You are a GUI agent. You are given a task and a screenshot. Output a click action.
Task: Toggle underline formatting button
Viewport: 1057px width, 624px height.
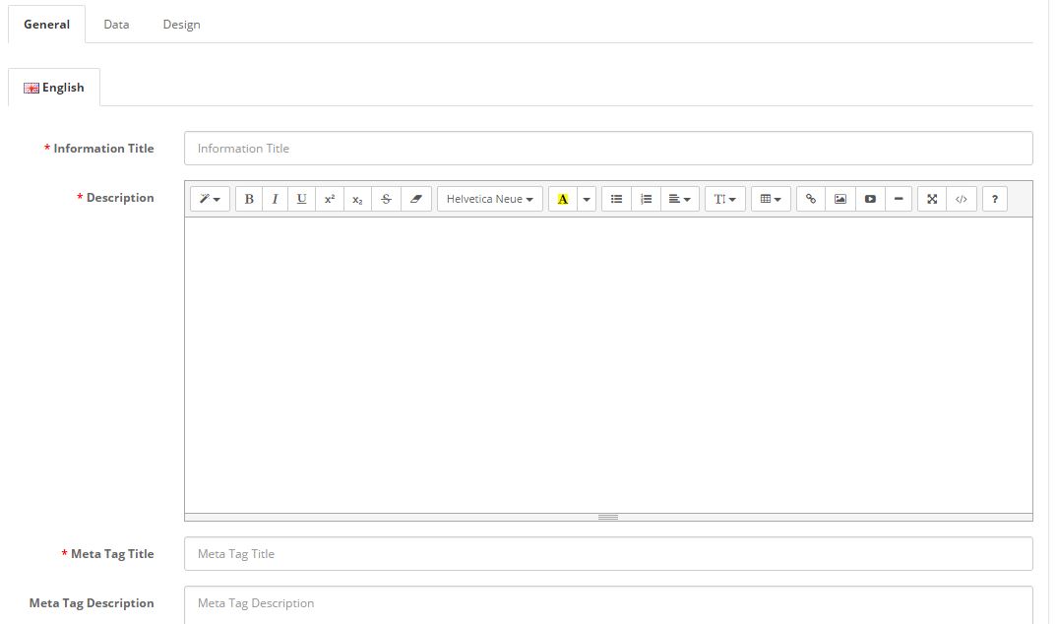pyautogui.click(x=301, y=199)
